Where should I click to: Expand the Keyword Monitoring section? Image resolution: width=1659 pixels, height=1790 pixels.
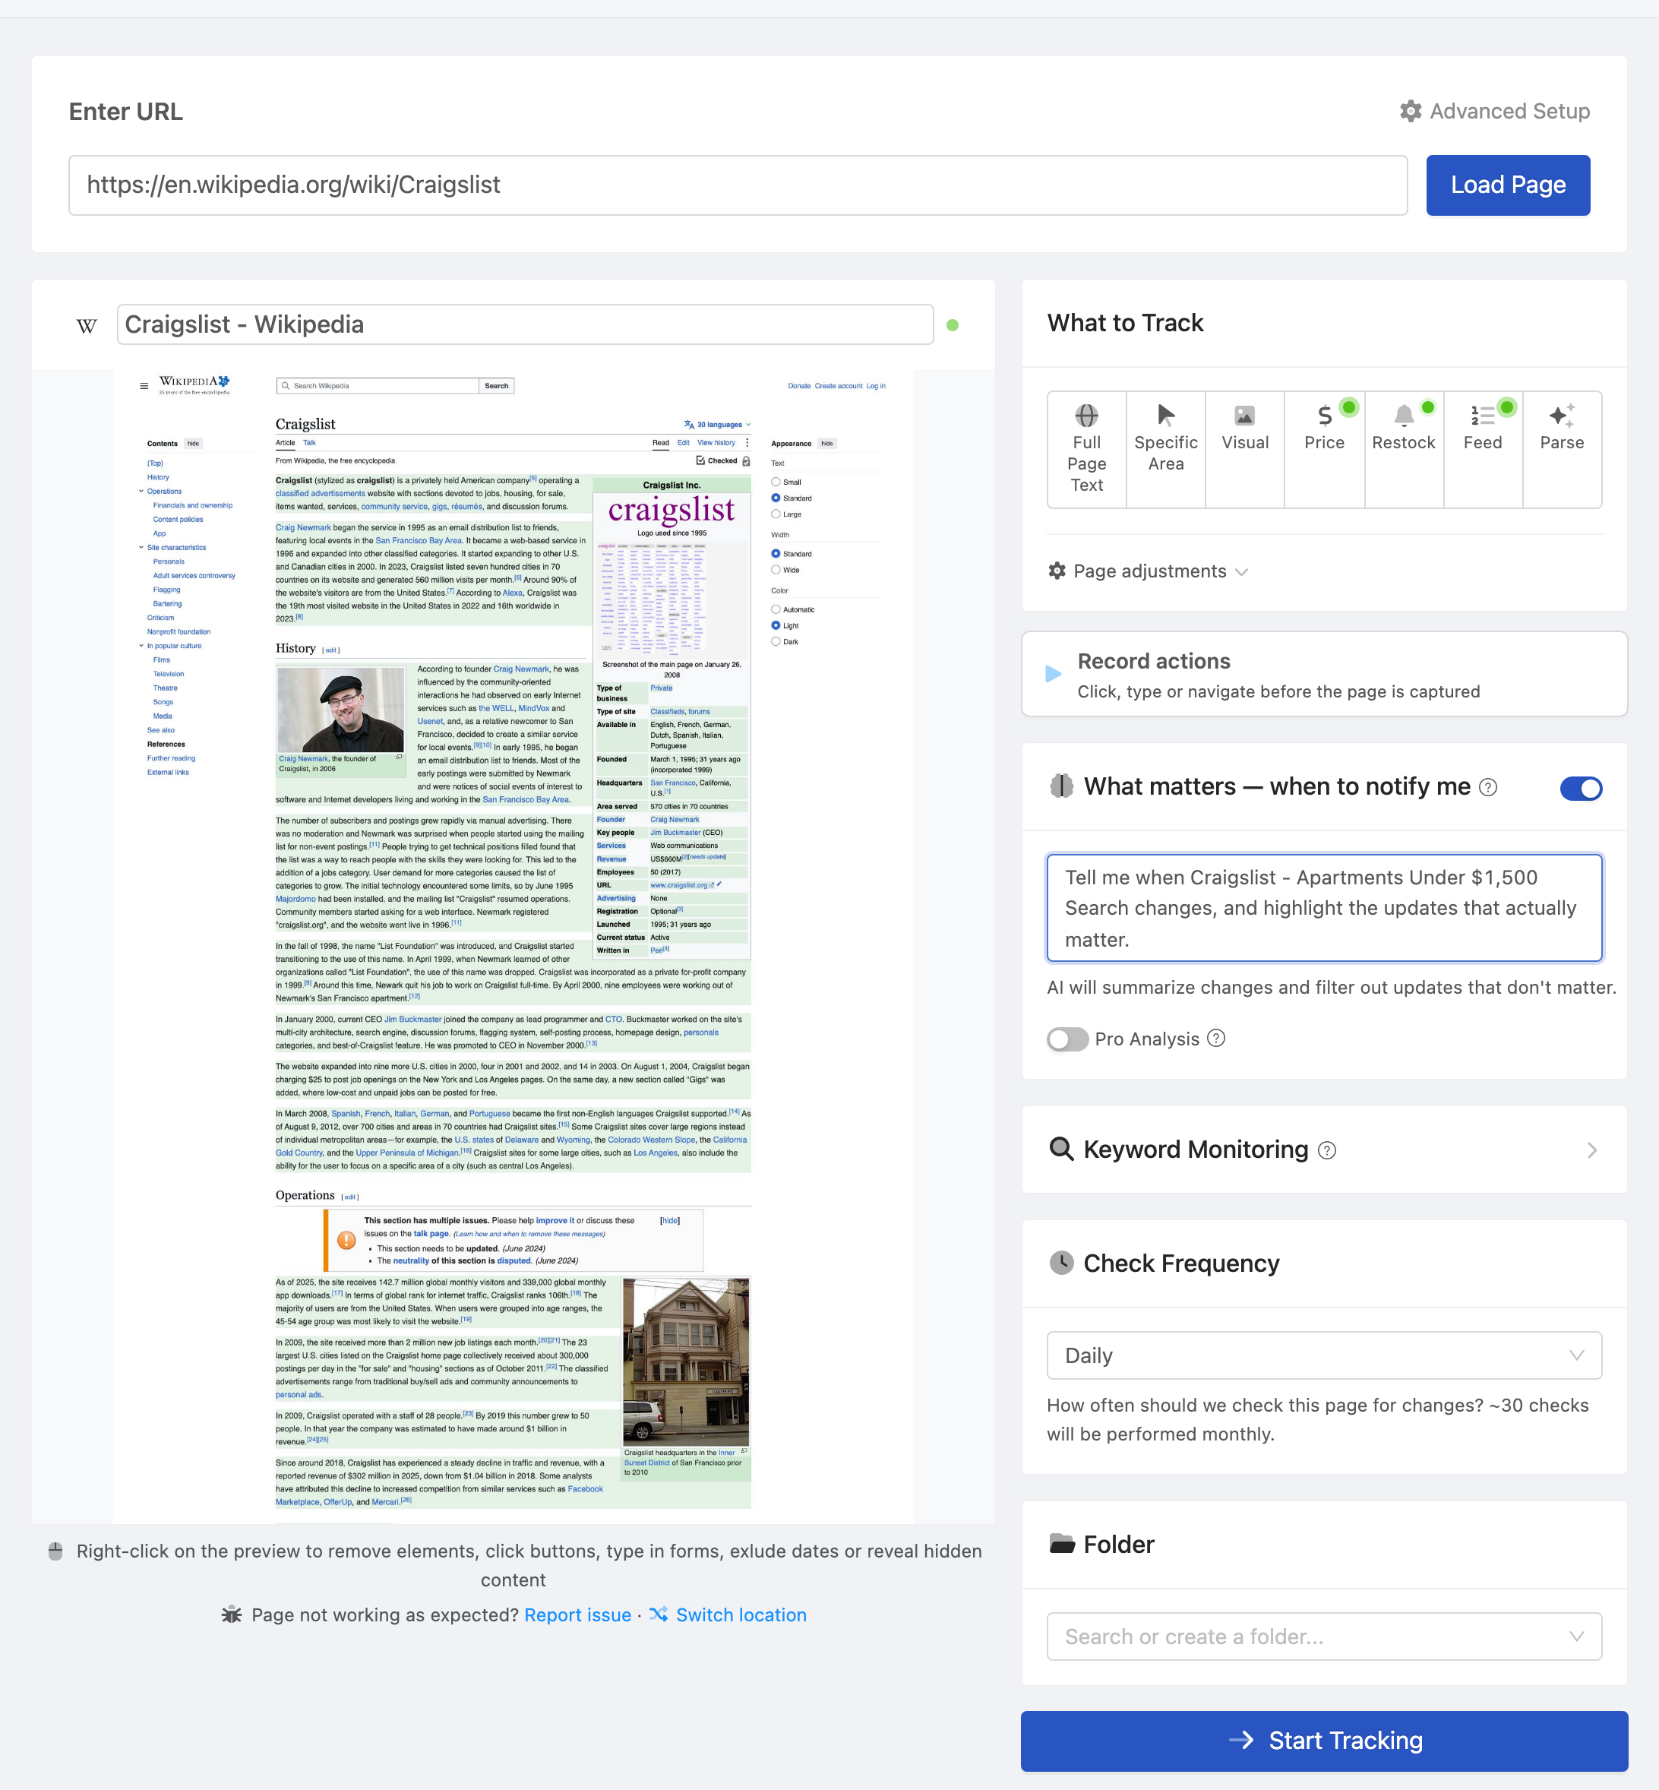(x=1324, y=1150)
